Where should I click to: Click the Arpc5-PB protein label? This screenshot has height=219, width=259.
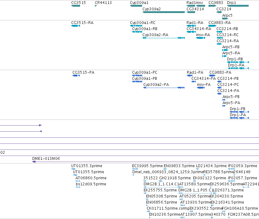pos(231,97)
